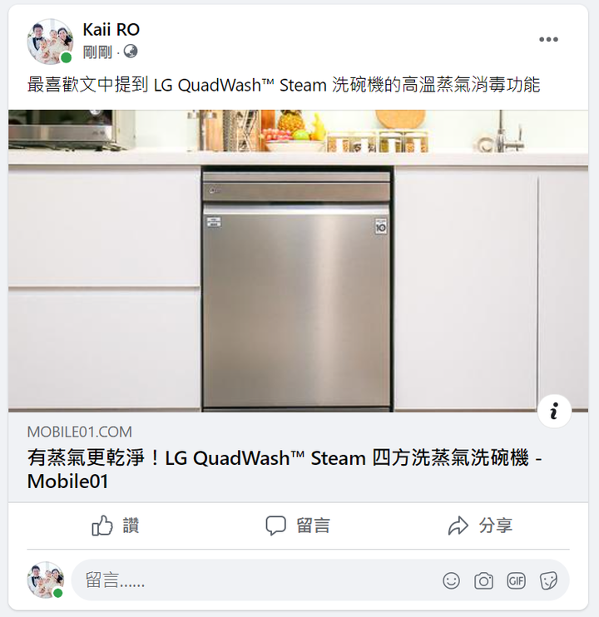Open the sticker picker icon
599x617 pixels.
tap(548, 580)
